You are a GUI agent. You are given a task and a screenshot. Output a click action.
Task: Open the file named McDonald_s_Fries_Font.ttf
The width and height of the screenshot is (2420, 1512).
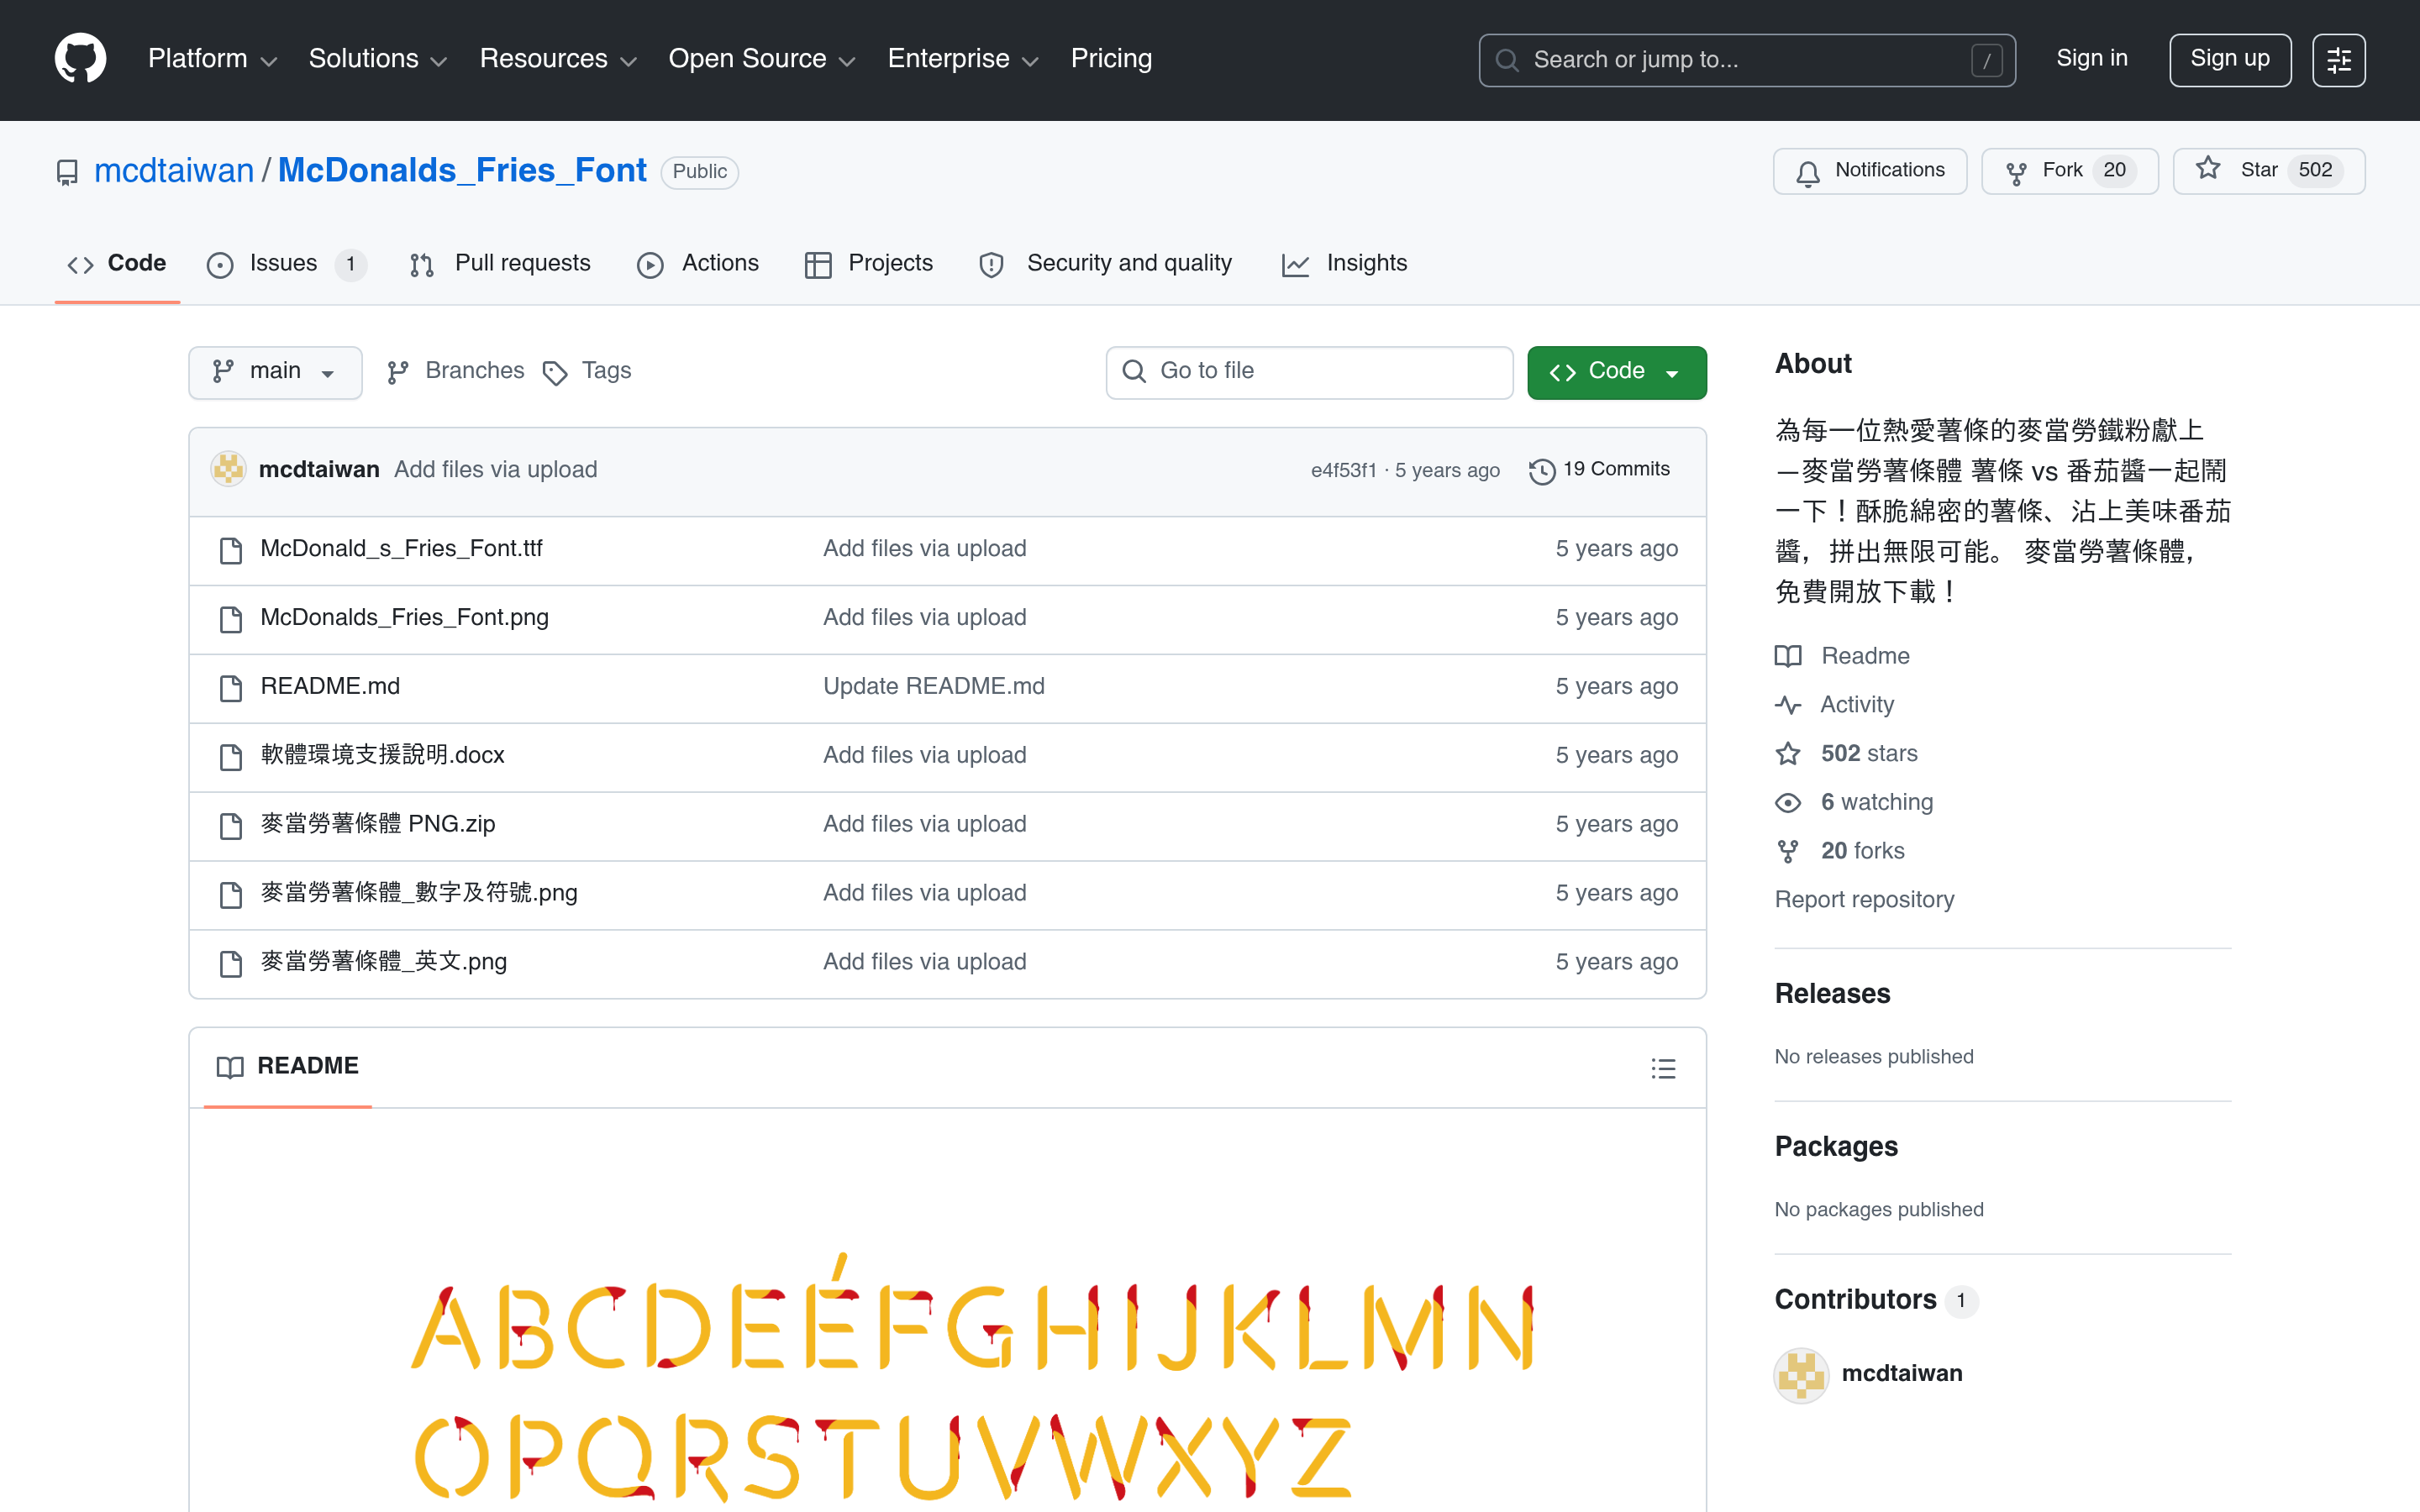coord(401,548)
